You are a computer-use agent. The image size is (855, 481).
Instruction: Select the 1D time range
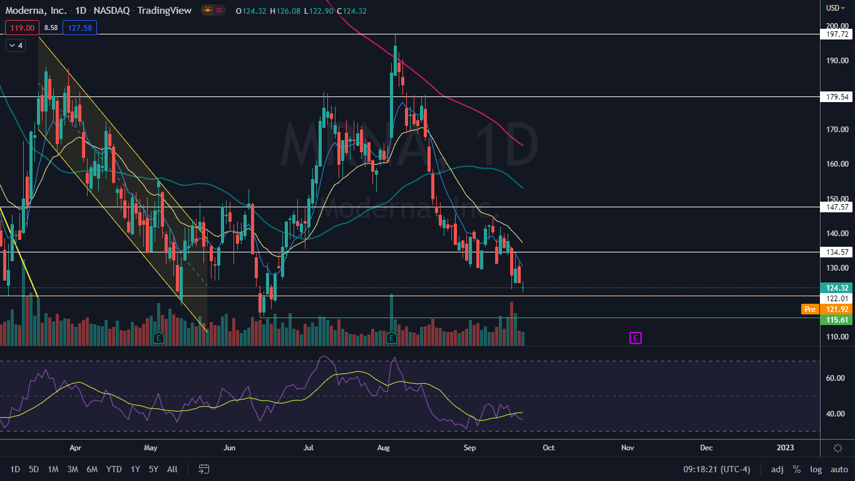(15, 469)
